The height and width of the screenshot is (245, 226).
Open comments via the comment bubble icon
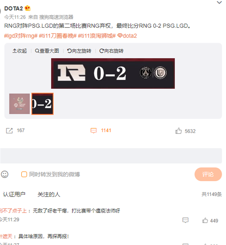(x=94, y=131)
